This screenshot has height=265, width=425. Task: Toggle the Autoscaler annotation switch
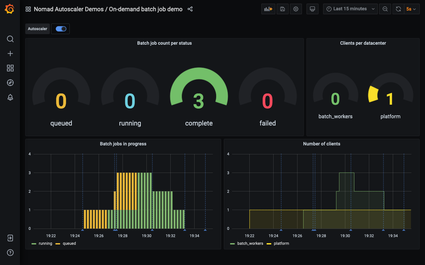point(61,29)
